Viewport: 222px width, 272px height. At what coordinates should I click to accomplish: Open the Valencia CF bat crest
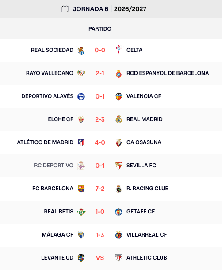tap(119, 96)
